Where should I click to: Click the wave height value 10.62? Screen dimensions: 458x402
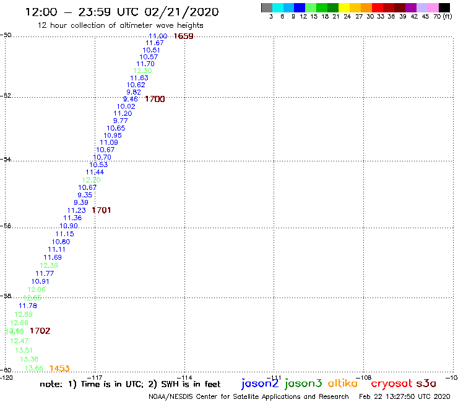pyautogui.click(x=136, y=85)
